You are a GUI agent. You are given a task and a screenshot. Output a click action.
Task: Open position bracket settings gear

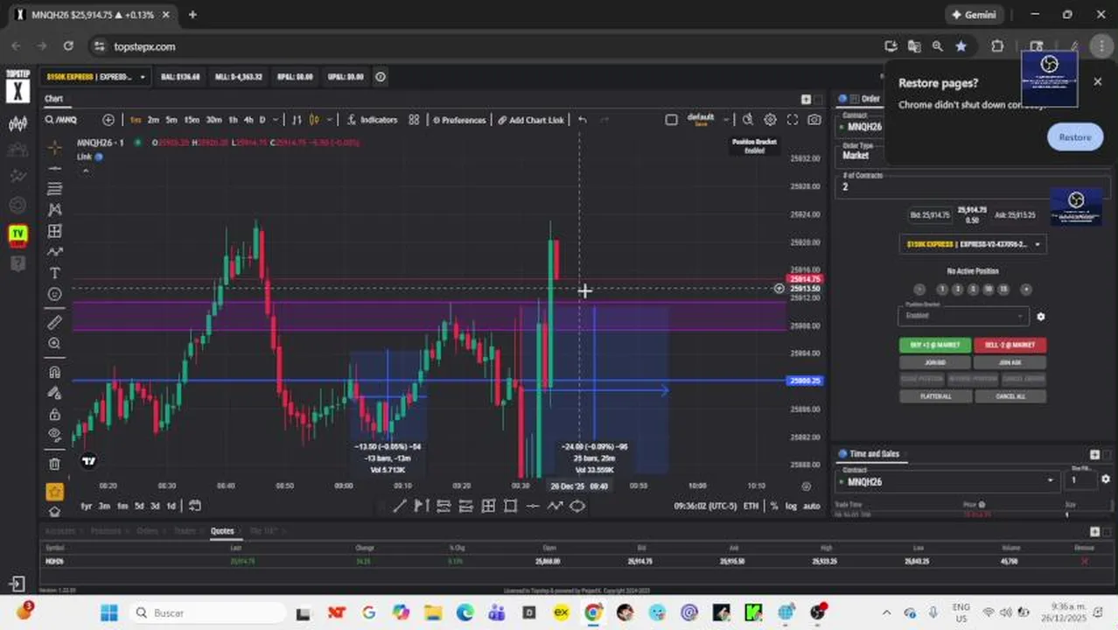tap(1040, 317)
